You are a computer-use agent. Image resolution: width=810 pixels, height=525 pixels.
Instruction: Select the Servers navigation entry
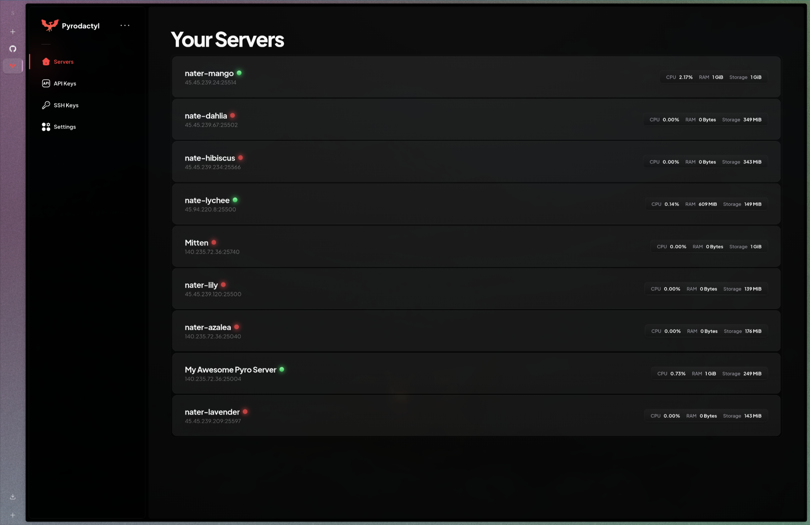(x=63, y=61)
